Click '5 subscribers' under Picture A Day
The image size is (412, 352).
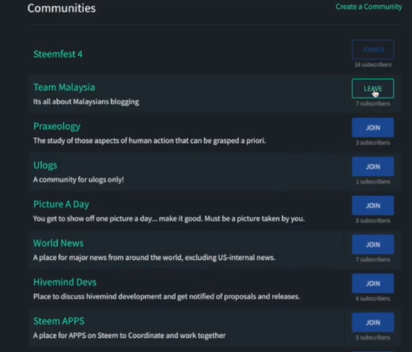[373, 221]
